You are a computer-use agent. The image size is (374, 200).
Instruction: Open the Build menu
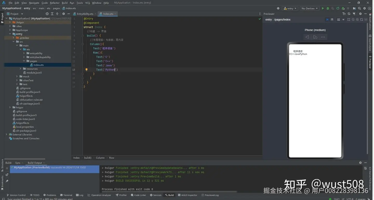coord(65,3)
